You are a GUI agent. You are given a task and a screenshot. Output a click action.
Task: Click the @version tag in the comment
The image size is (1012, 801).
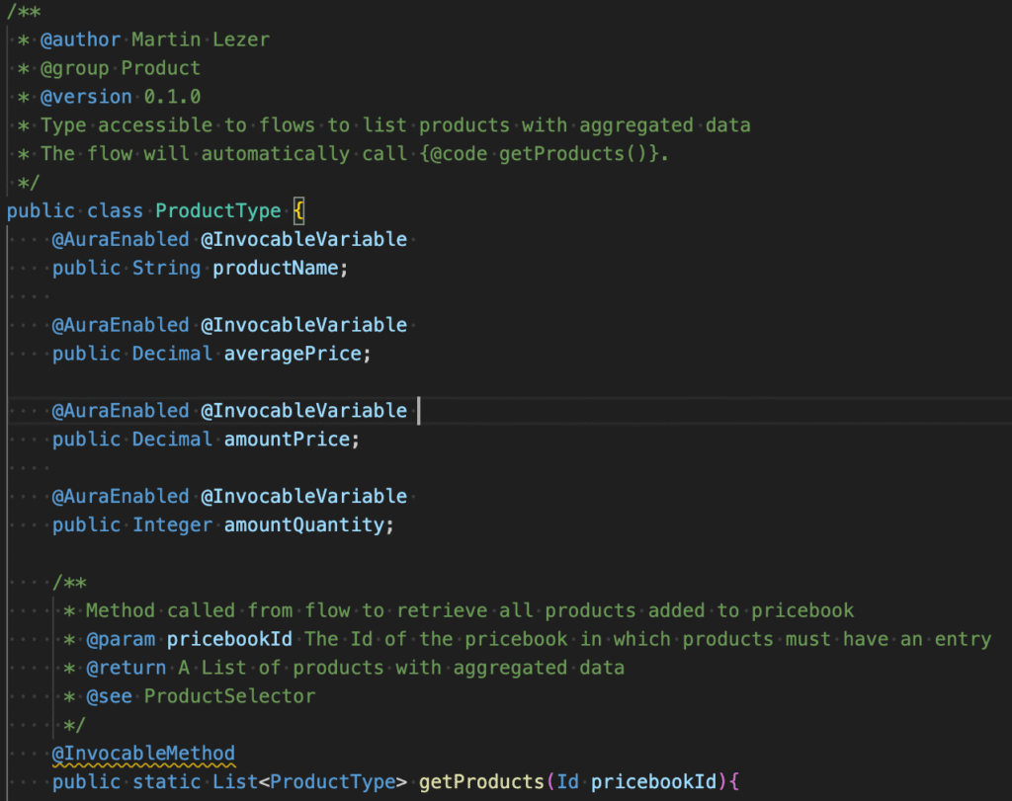coord(86,97)
